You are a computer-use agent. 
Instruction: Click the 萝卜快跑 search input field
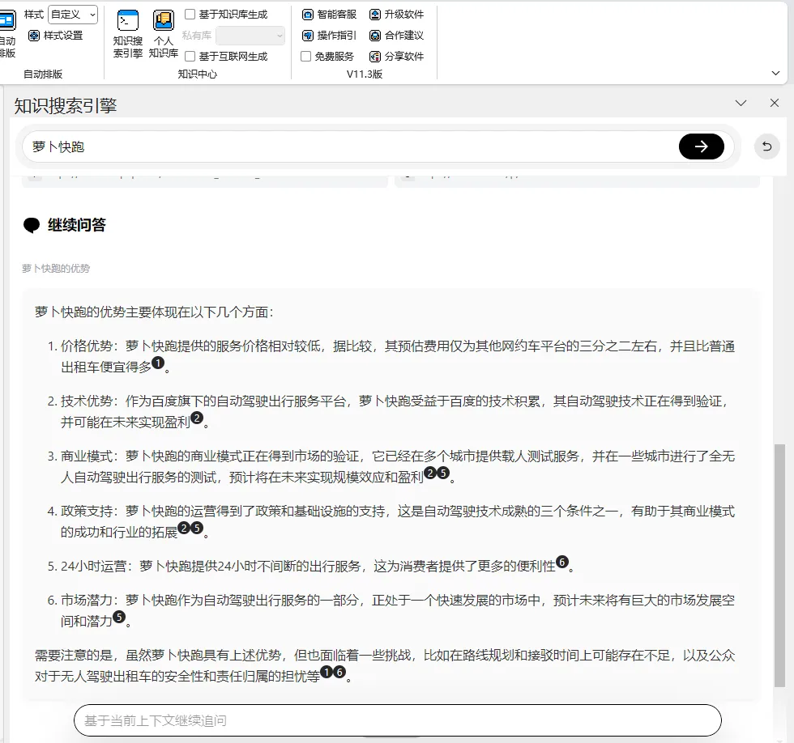click(x=349, y=146)
